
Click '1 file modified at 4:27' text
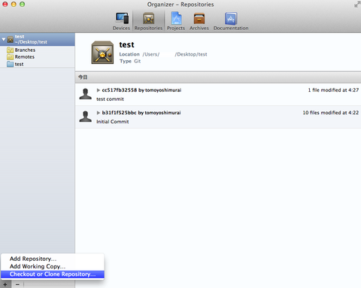(333, 90)
